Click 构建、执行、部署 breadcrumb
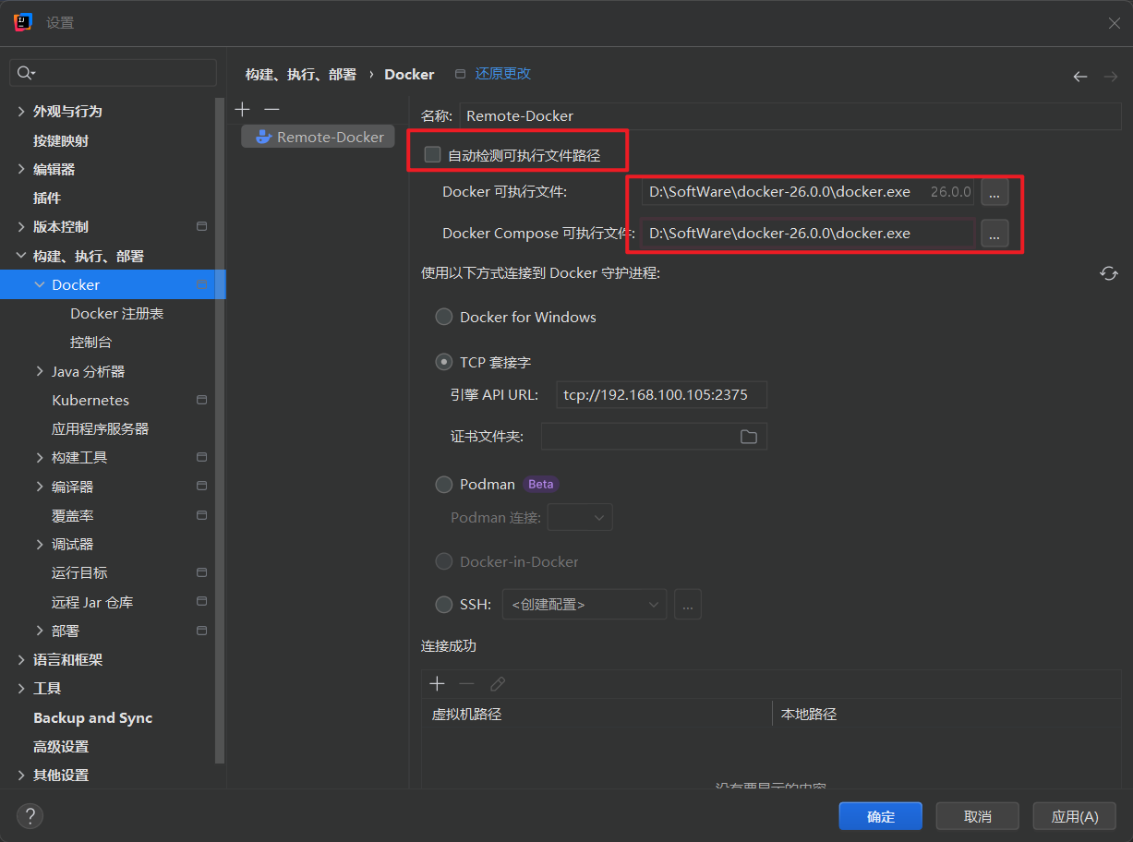Screen dimensions: 1133x842 [300, 74]
